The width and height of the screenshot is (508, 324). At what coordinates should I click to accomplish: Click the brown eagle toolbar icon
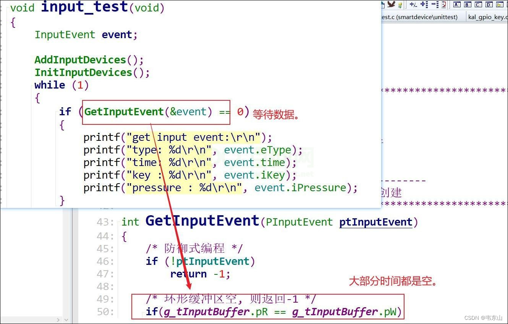(391, 4)
